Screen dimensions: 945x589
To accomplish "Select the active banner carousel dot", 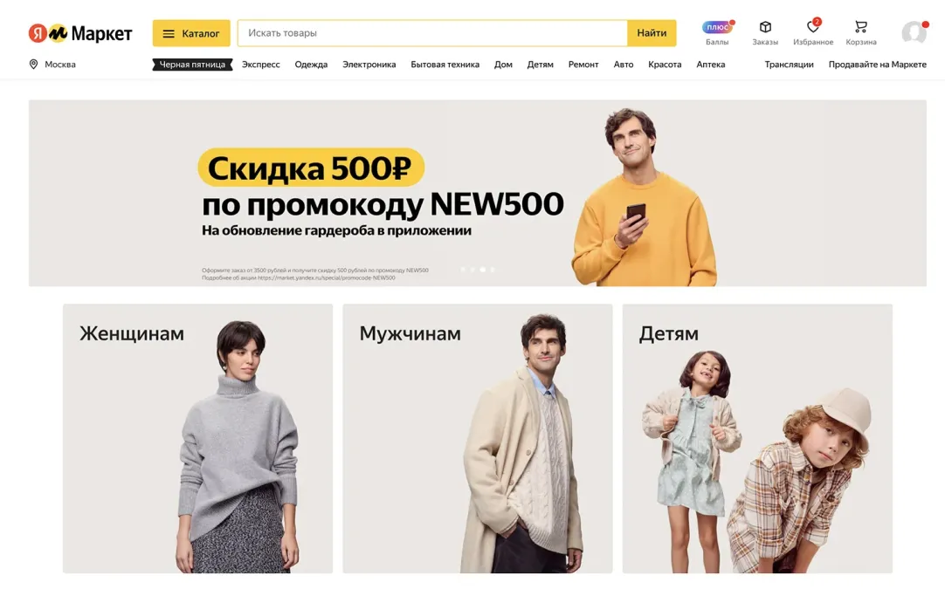I will [482, 270].
